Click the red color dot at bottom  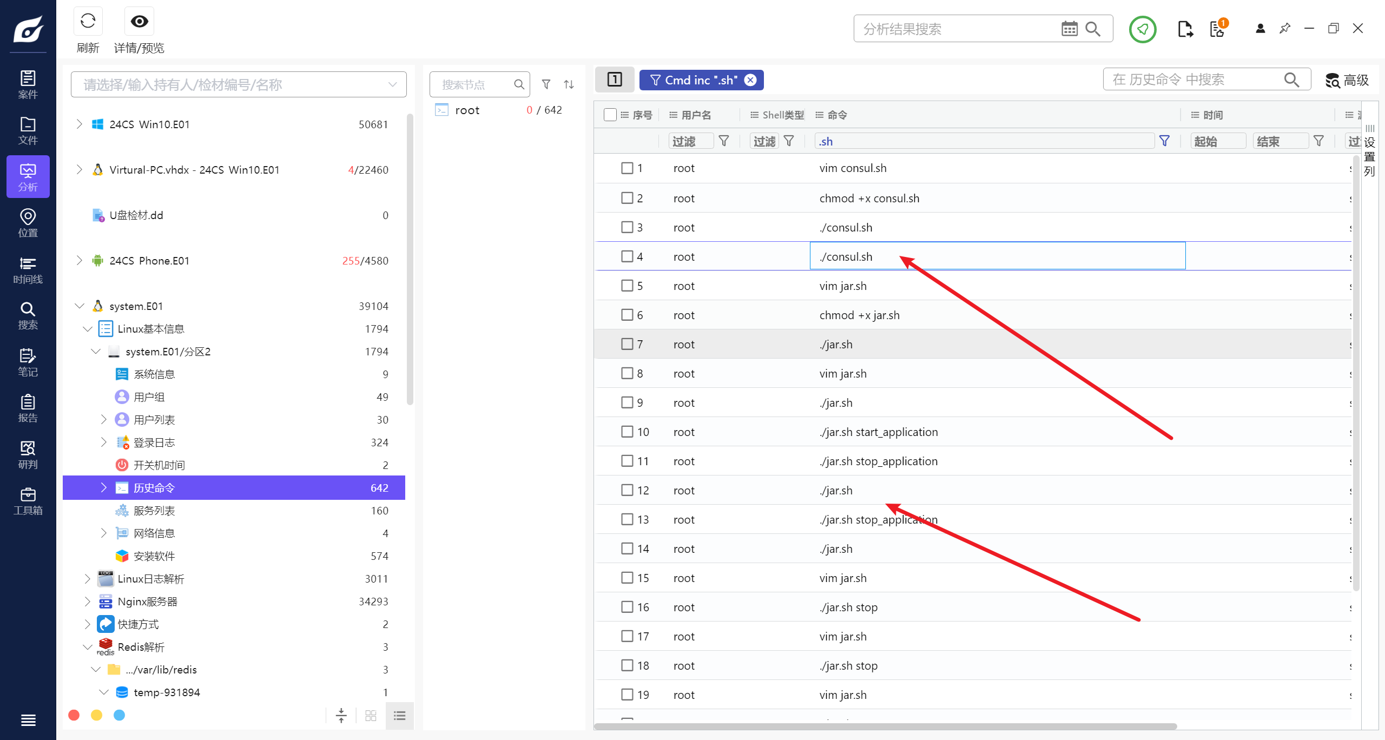tap(74, 715)
